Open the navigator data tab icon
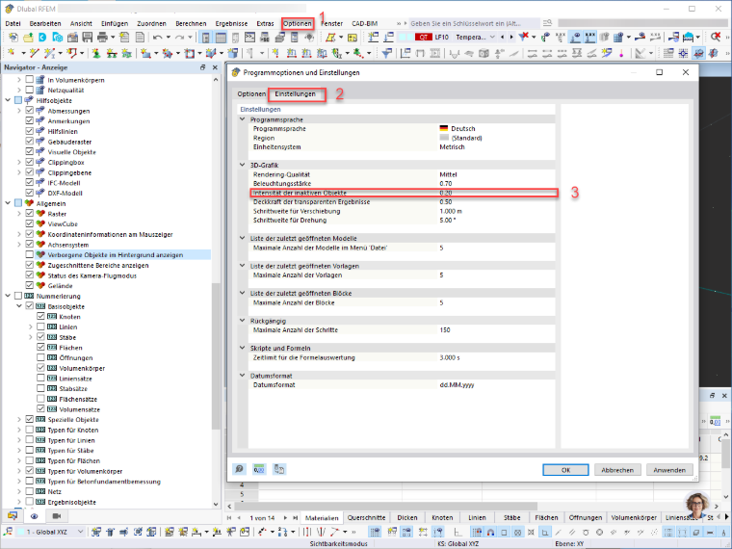The height and width of the screenshot is (549, 732). click(13, 516)
